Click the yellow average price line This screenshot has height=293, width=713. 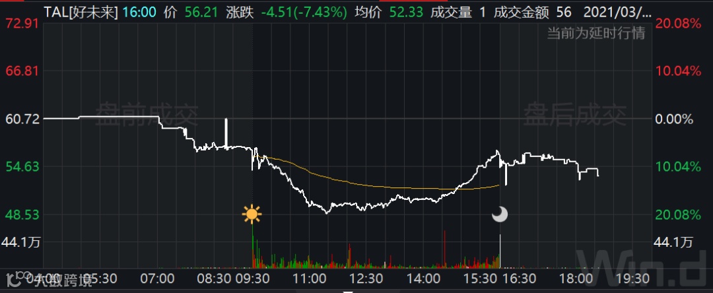pos(378,185)
